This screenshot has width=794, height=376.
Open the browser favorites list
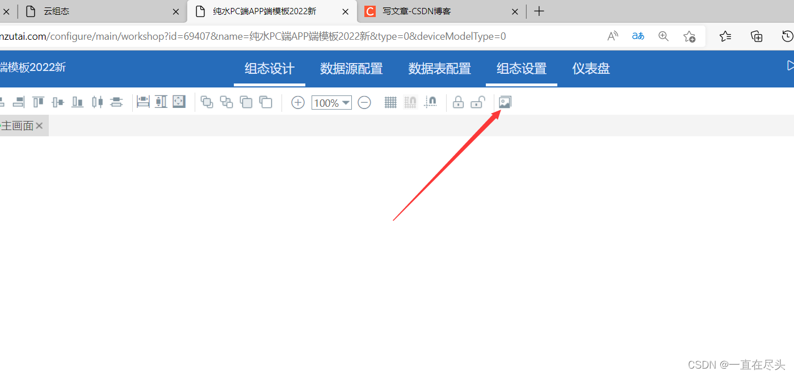pos(725,36)
